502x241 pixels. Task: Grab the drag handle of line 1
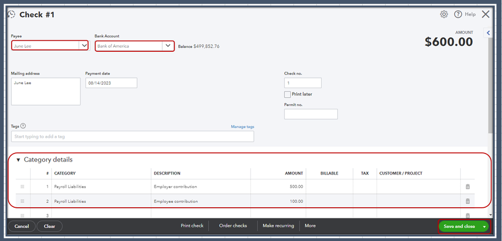(x=23, y=187)
